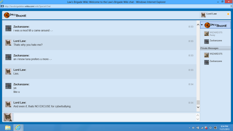Click Zackanzane avatar beside 'luna prefers u more'
This screenshot has width=233, height=131.
point(8,57)
